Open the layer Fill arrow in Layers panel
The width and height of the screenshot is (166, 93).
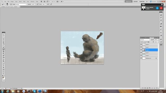158,42
